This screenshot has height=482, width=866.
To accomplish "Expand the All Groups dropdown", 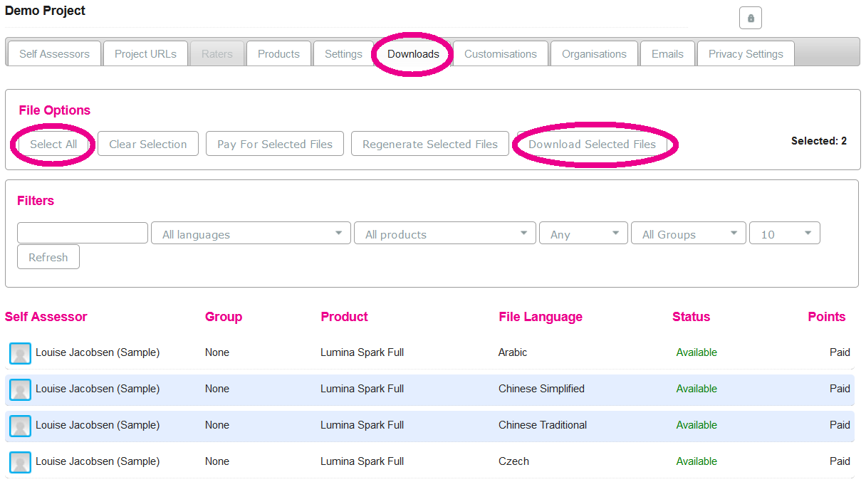I will pyautogui.click(x=689, y=234).
